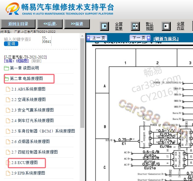Click the right arrow on 下一页 button
The width and height of the screenshot is (193, 181).
(149, 38)
